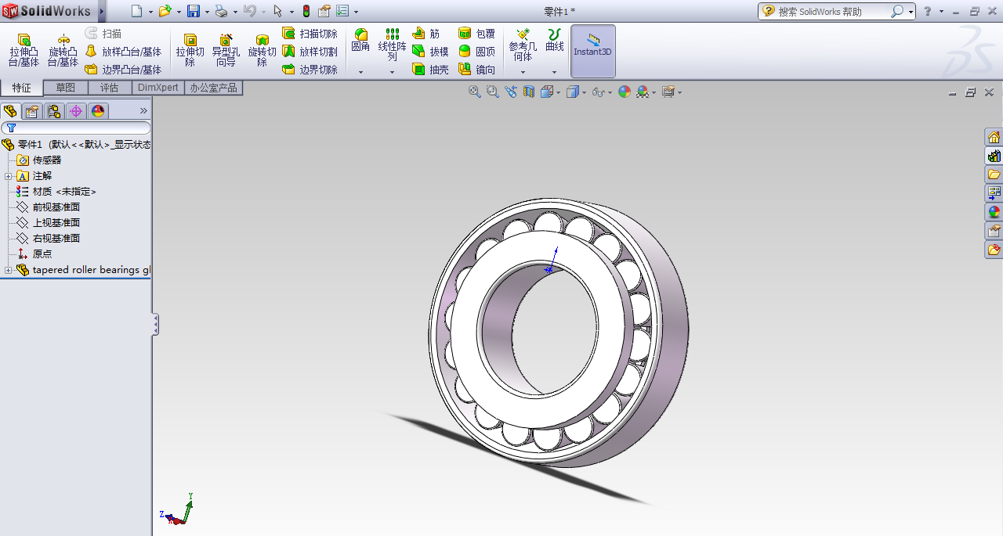Viewport: 1003px width, 536px height.
Task: Switch to the 草图 sketch tab
Action: (65, 88)
